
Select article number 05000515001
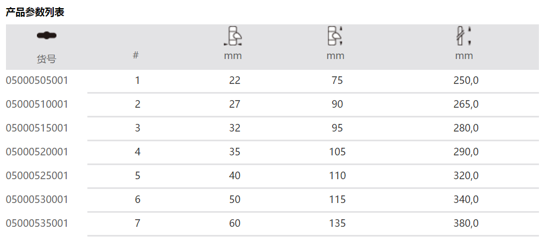[37, 128]
